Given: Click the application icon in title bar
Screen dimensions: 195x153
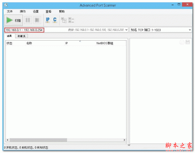Looking at the screenshot, I should pyautogui.click(x=6, y=5).
